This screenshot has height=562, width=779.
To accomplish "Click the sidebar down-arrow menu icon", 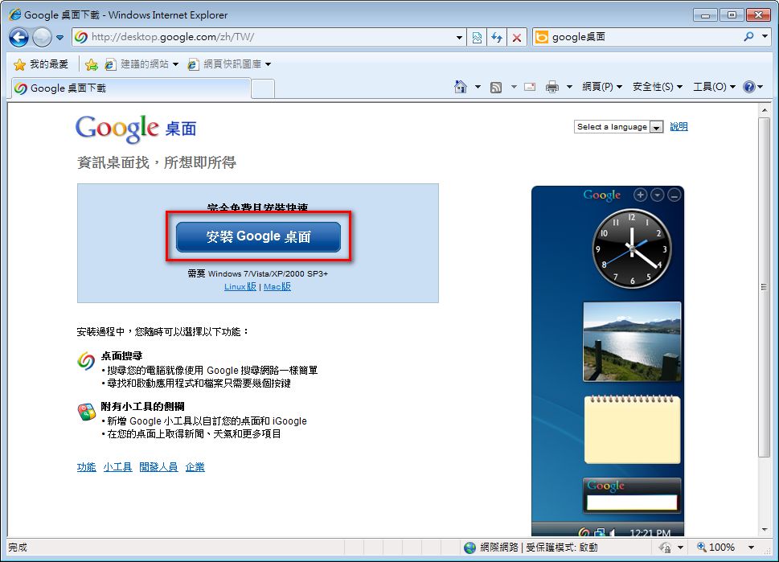I will (x=658, y=195).
